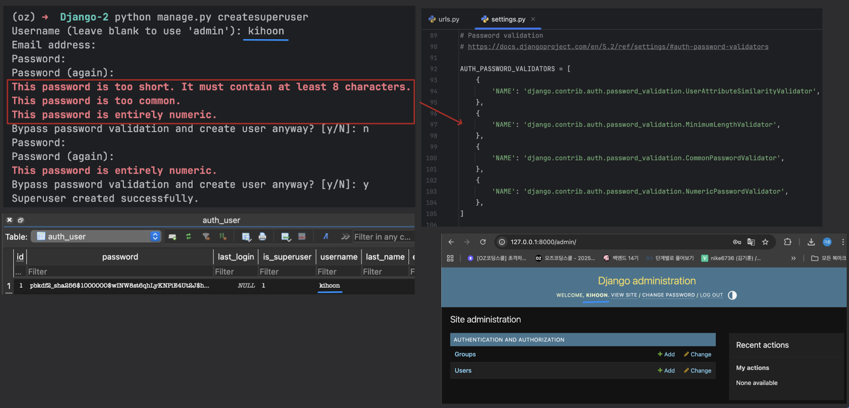849x408 pixels.
Task: Open the apps grid in bookmarks bar
Action: [450, 258]
